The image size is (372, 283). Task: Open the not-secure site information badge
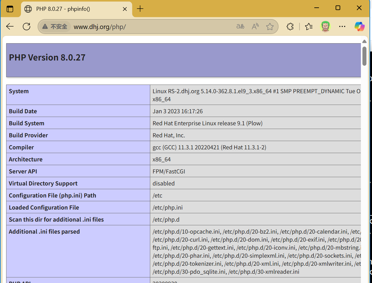coord(55,27)
